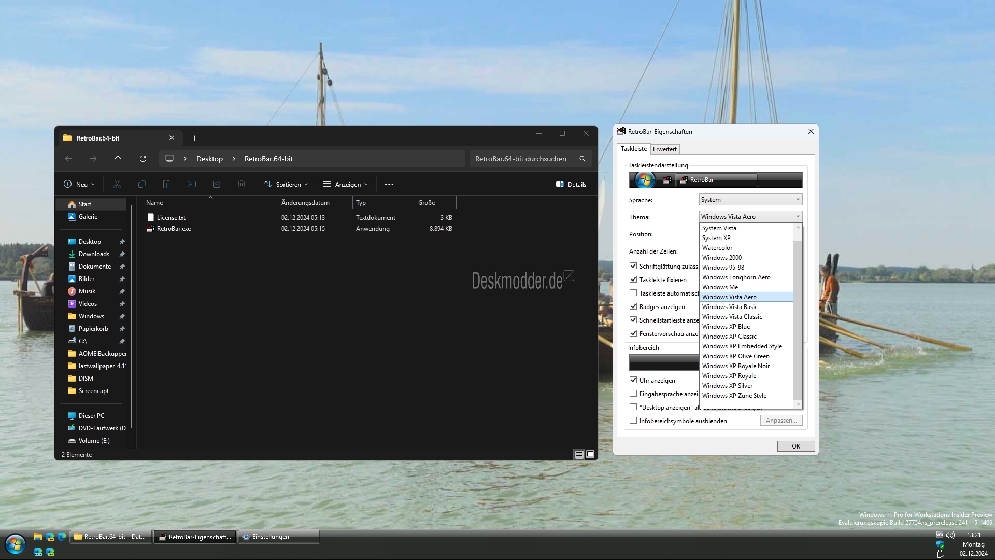
Task: Click the Copy icon in Explorer toolbar
Action: [142, 184]
